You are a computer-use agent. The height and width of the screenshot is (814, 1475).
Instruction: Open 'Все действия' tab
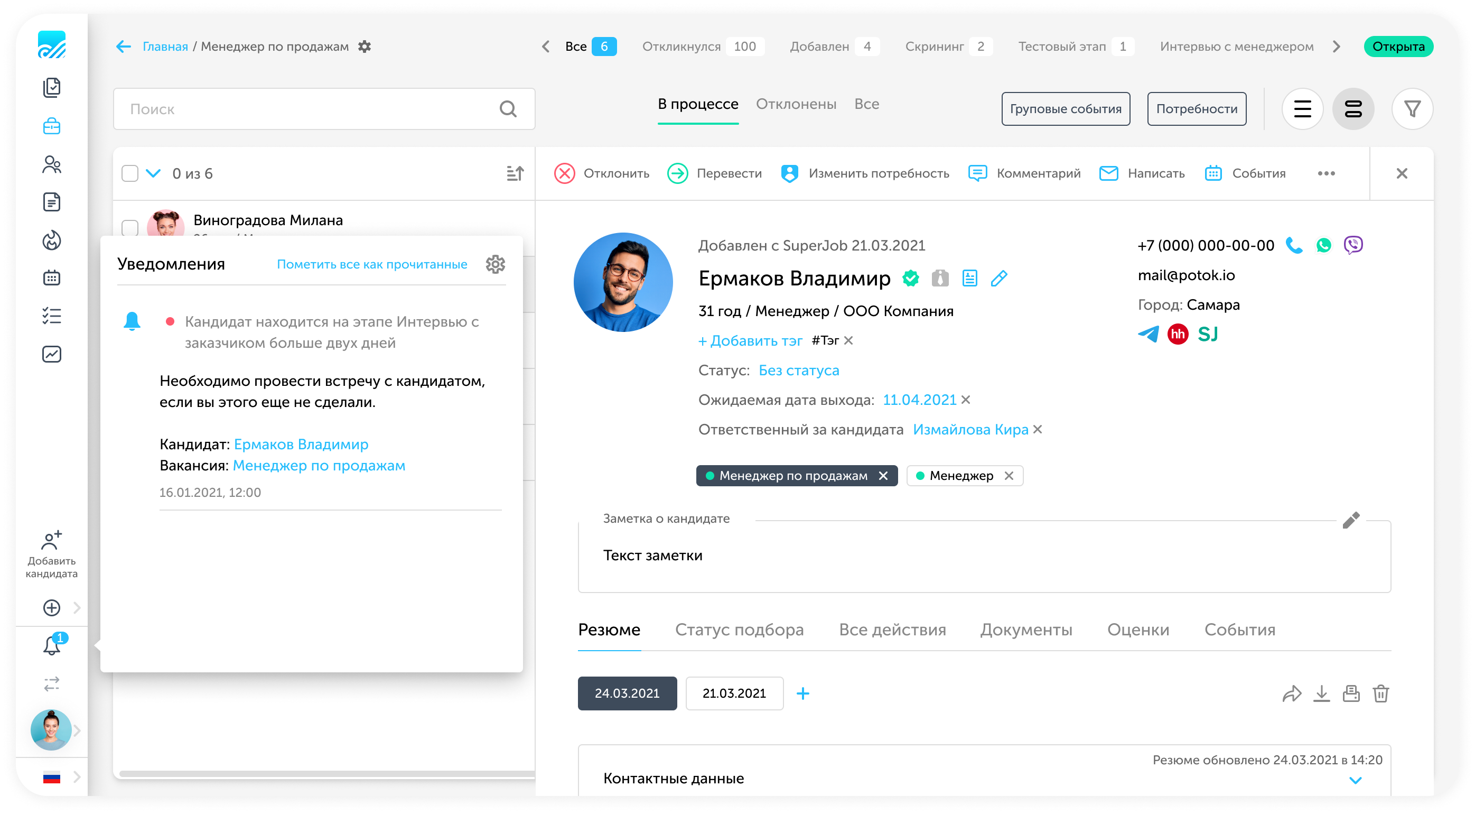click(x=892, y=630)
